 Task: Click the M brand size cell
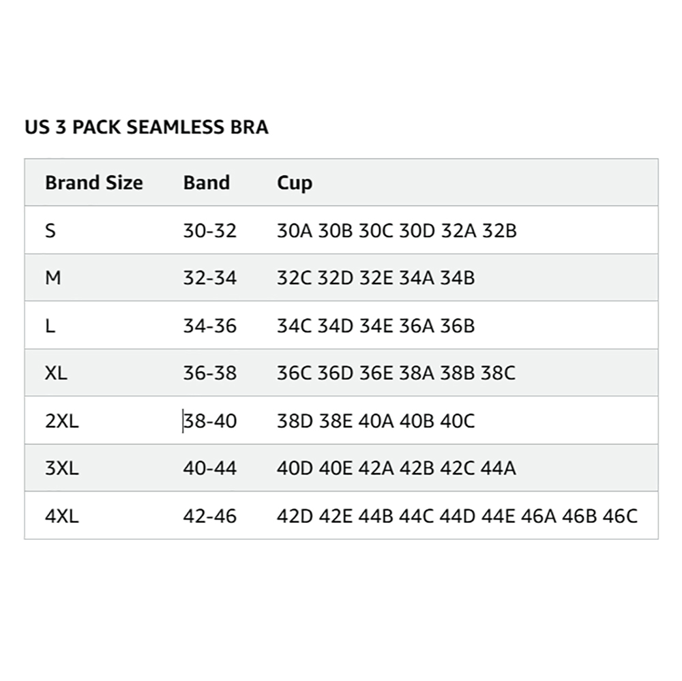coord(53,278)
